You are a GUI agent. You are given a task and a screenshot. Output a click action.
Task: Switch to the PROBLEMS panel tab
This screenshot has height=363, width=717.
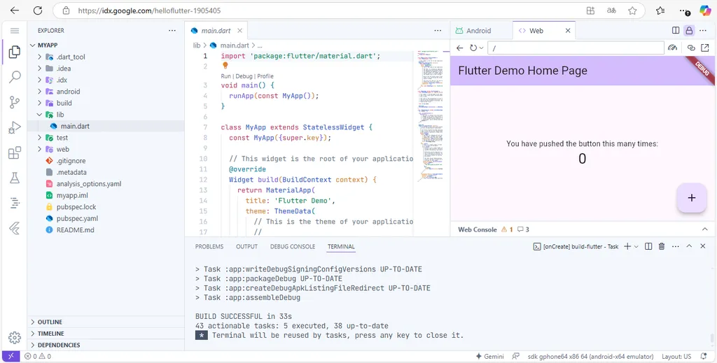[x=209, y=246]
